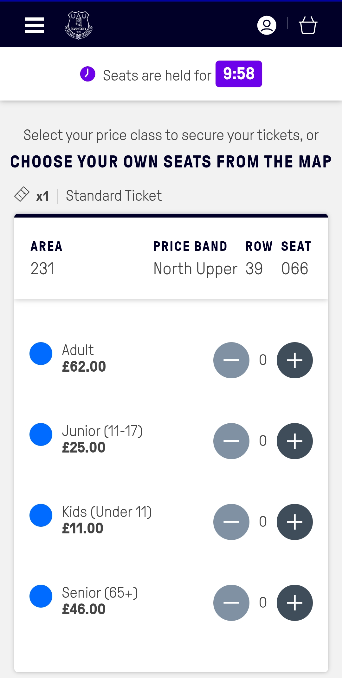The image size is (342, 678).
Task: Click the blue dot beside Kids (Under 11)
Action: click(x=41, y=515)
